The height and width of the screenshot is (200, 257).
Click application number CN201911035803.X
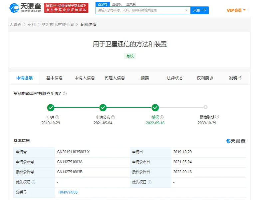(x=73, y=152)
